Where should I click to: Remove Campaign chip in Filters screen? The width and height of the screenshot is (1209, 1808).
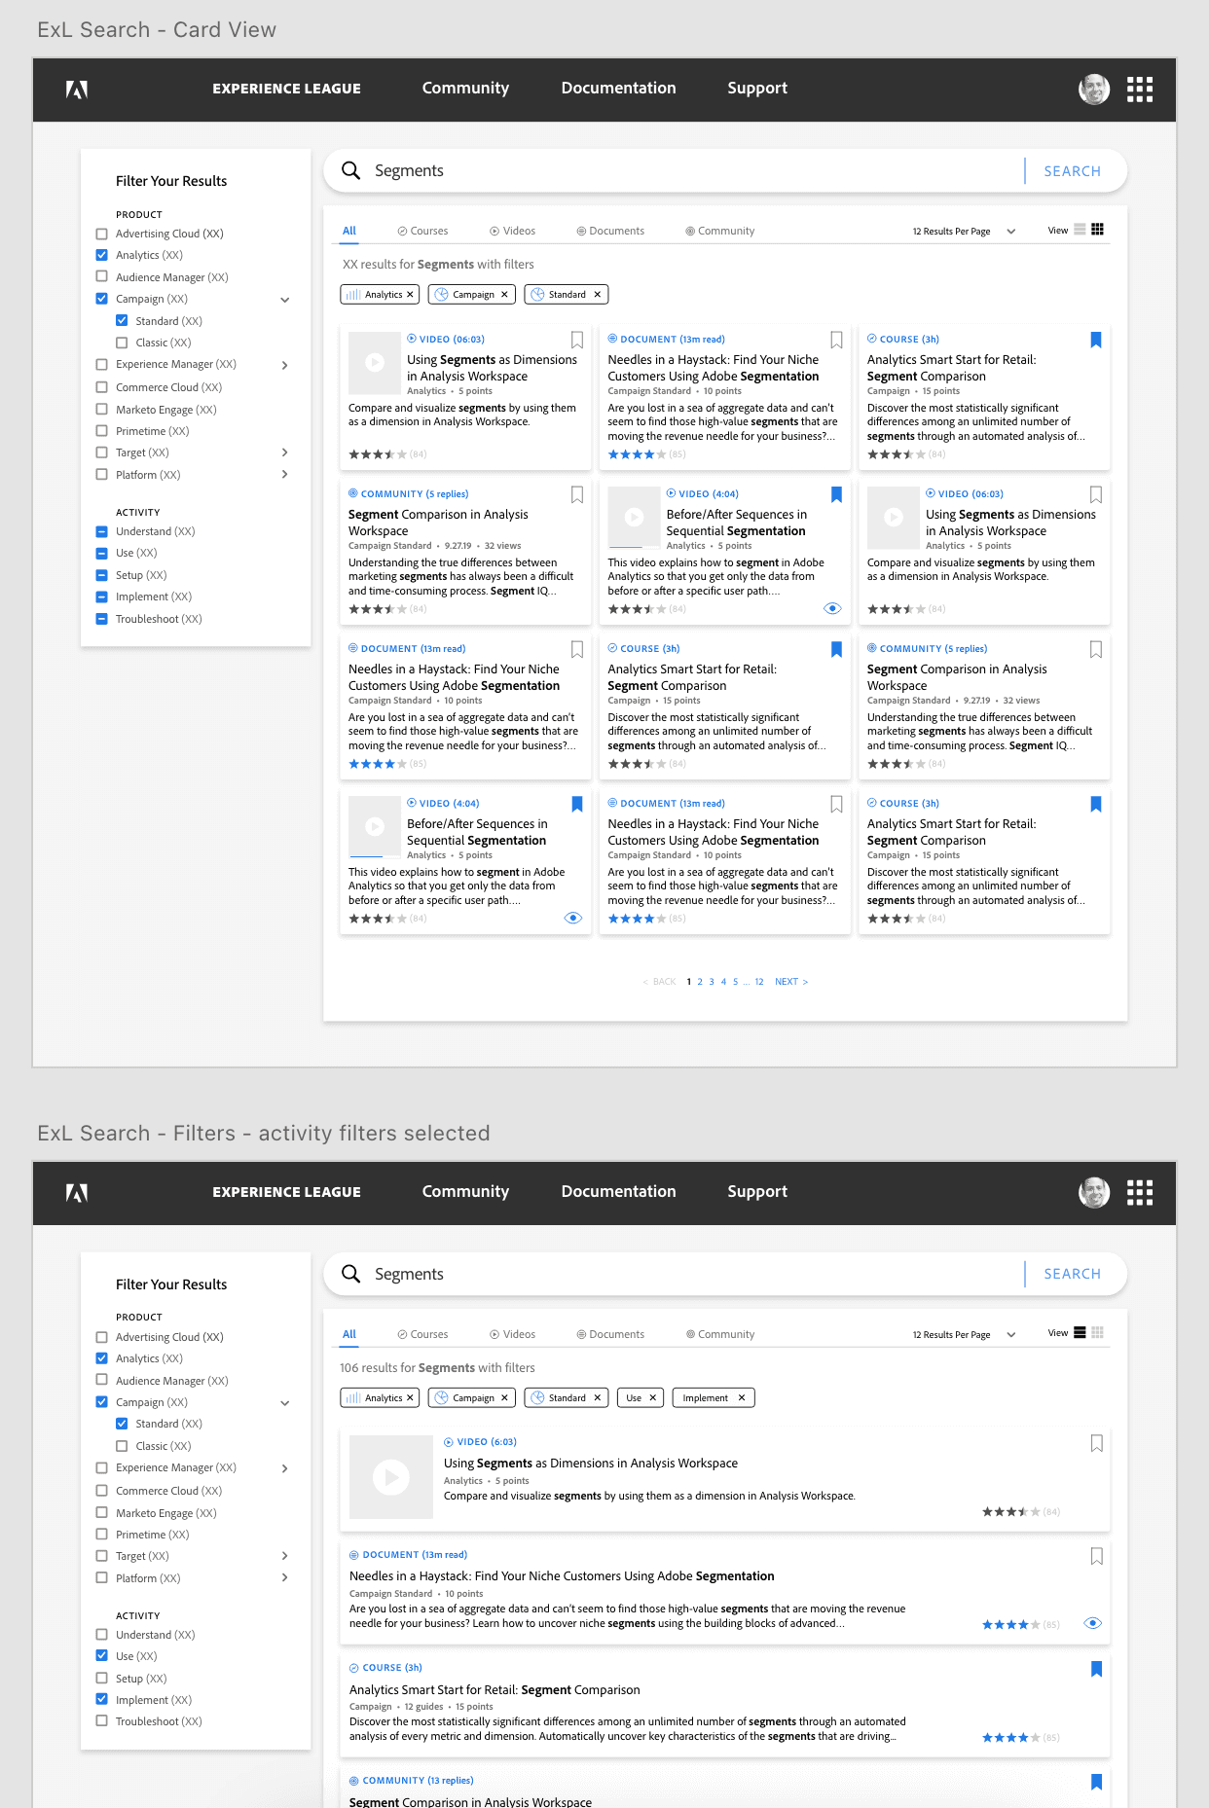(x=504, y=1397)
